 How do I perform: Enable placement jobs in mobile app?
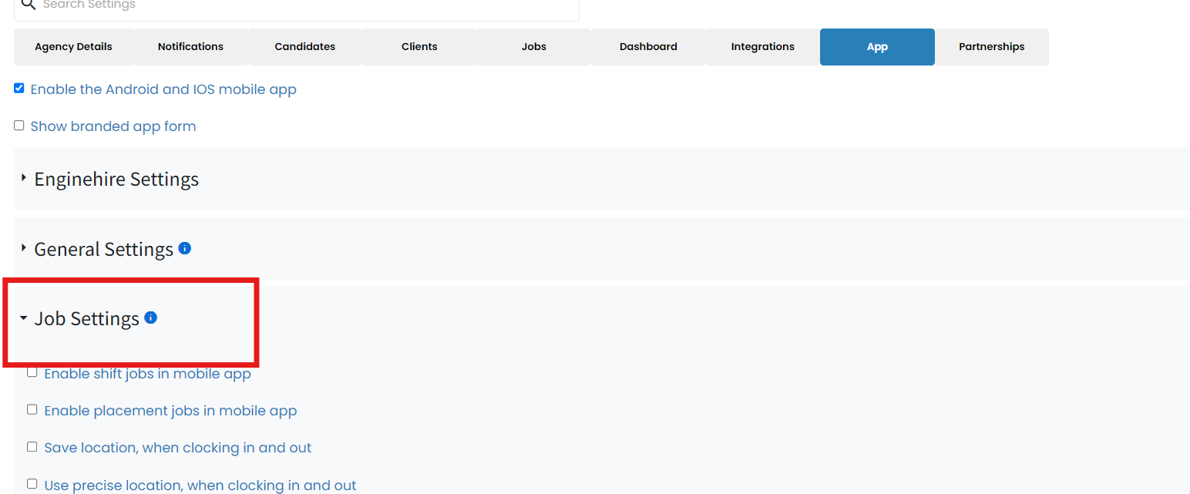click(32, 410)
